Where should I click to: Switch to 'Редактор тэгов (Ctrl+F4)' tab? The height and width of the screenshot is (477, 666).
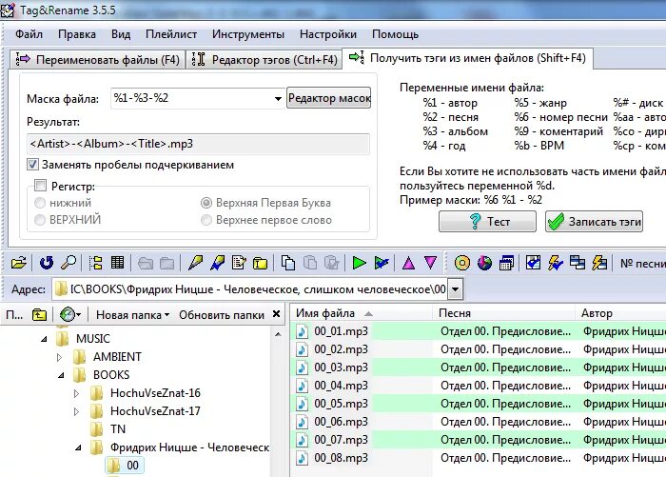(264, 60)
